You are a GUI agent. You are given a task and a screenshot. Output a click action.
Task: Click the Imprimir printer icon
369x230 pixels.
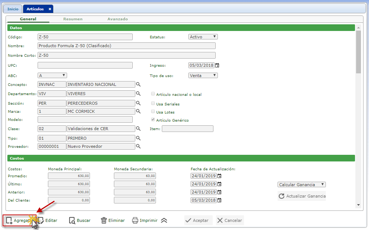pos(135,220)
